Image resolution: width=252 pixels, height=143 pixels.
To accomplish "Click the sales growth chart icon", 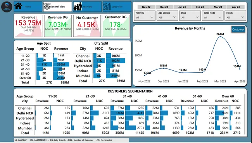I will tap(107, 7).
